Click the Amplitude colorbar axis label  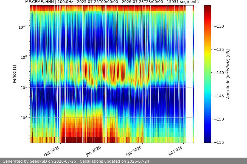point(228,74)
